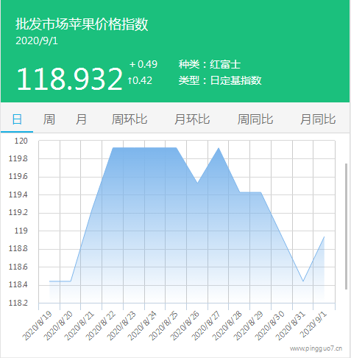Open the 月 monthly tab
Screen dimensions: 351x358
click(81, 119)
